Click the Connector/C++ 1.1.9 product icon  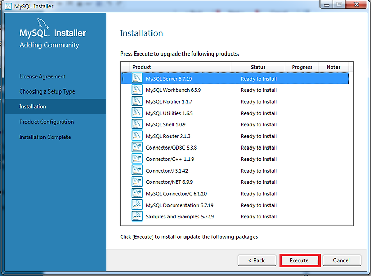click(137, 159)
